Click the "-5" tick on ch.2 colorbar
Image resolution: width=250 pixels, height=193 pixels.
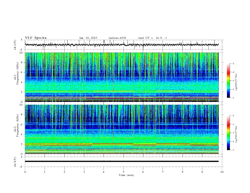pos(233,133)
